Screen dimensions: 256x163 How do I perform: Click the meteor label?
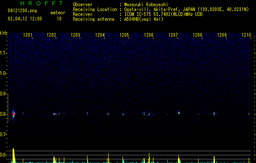pos(58,13)
